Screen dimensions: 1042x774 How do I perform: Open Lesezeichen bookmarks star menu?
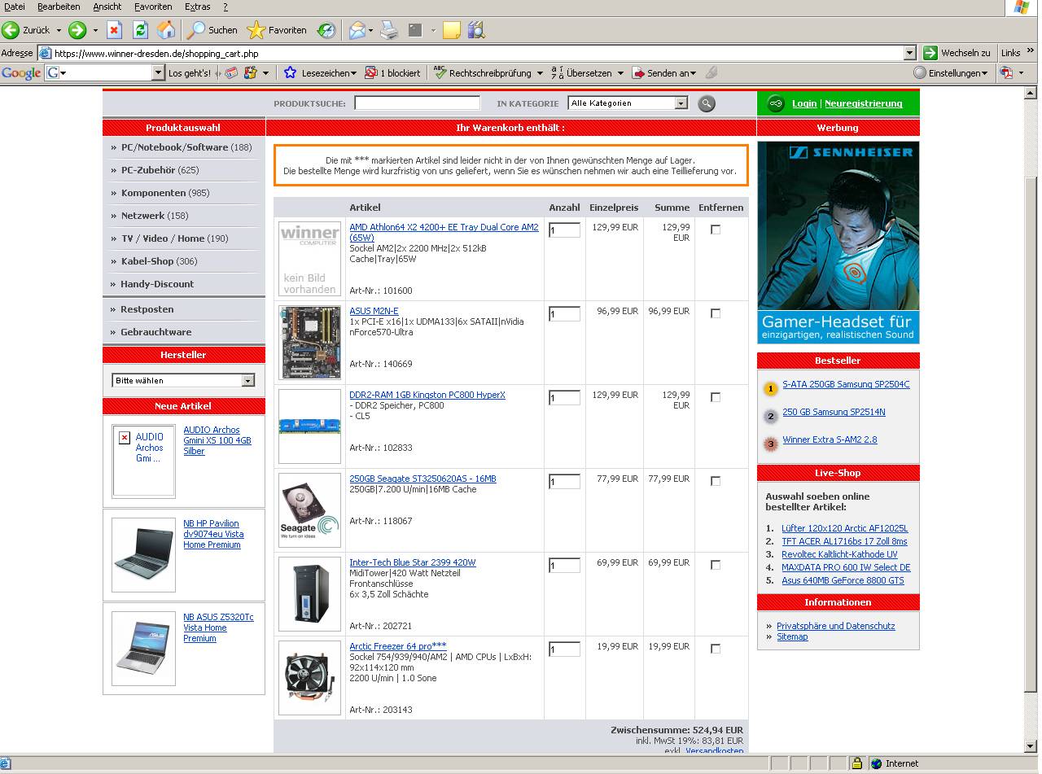coord(320,72)
